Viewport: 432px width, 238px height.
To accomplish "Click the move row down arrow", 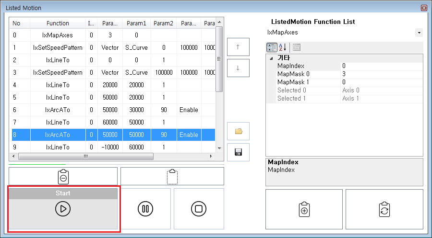I will click(238, 68).
